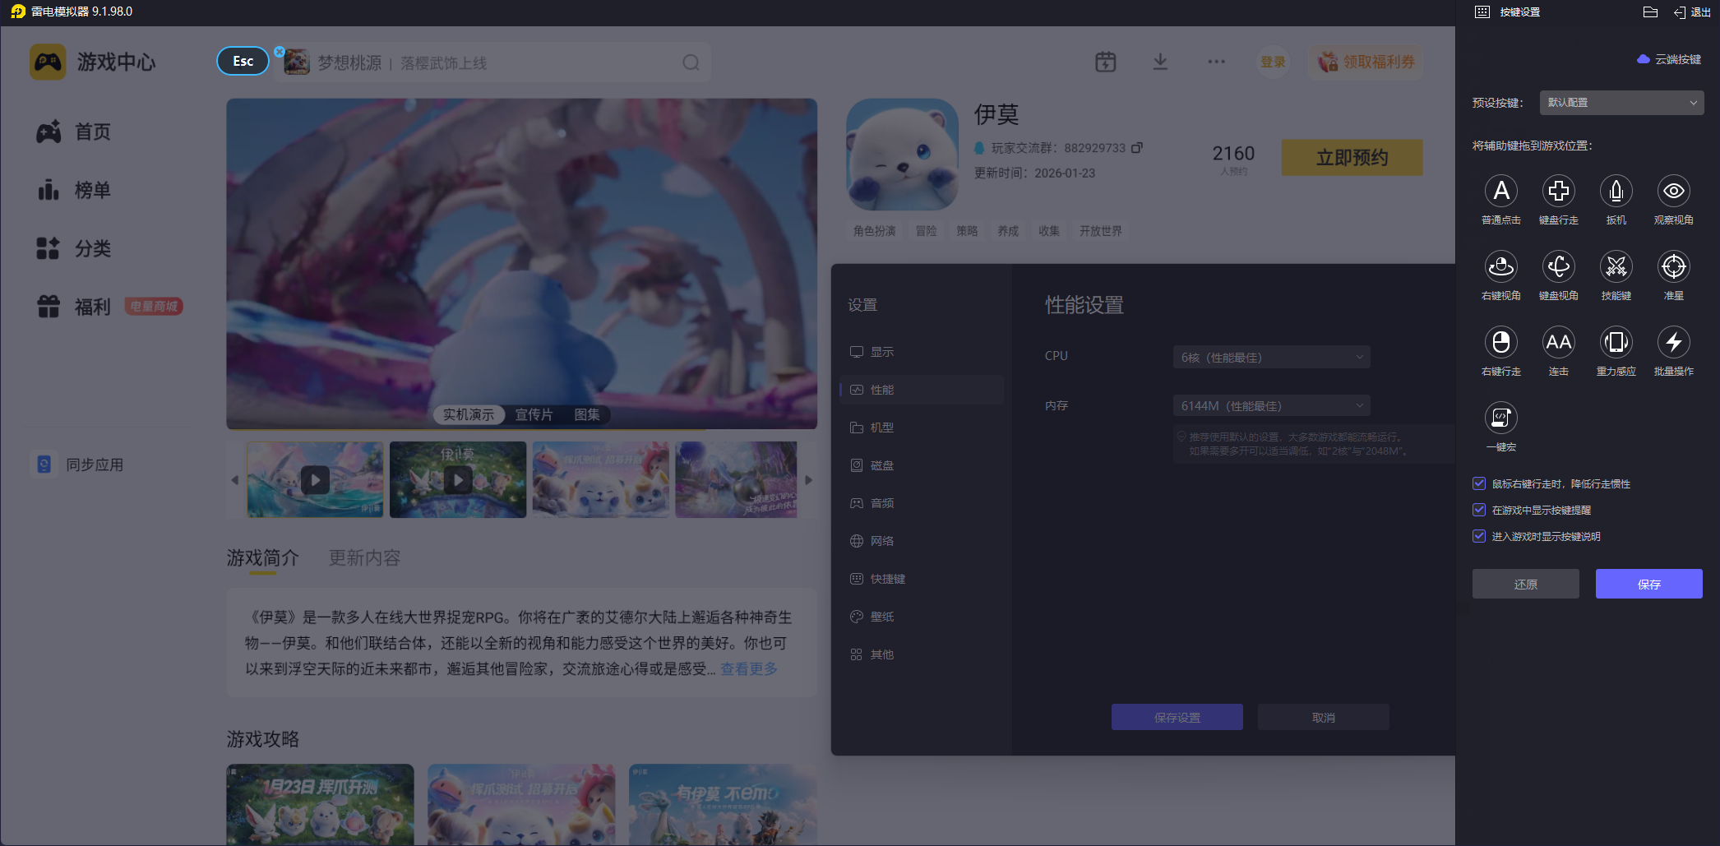Expand the 内存 6144M dropdown
The height and width of the screenshot is (846, 1720).
tap(1272, 405)
